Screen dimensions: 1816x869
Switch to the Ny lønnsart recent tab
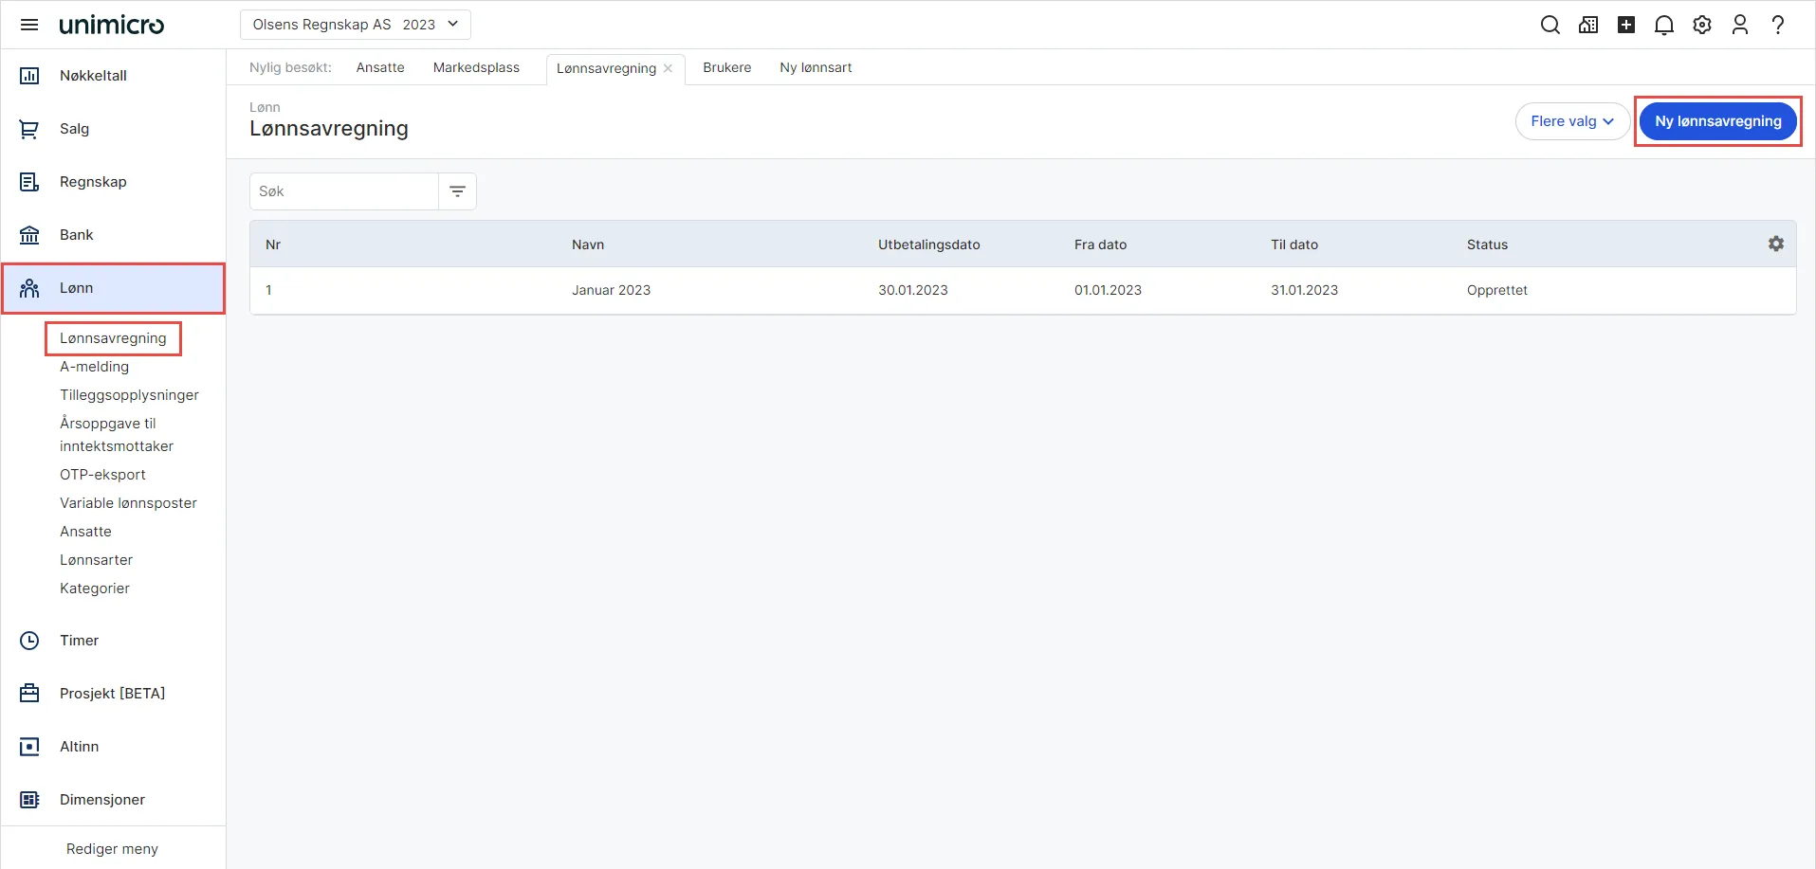[816, 67]
